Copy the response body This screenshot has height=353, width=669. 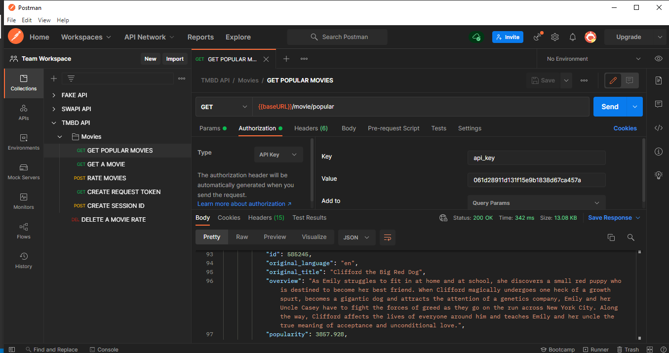[x=611, y=237]
